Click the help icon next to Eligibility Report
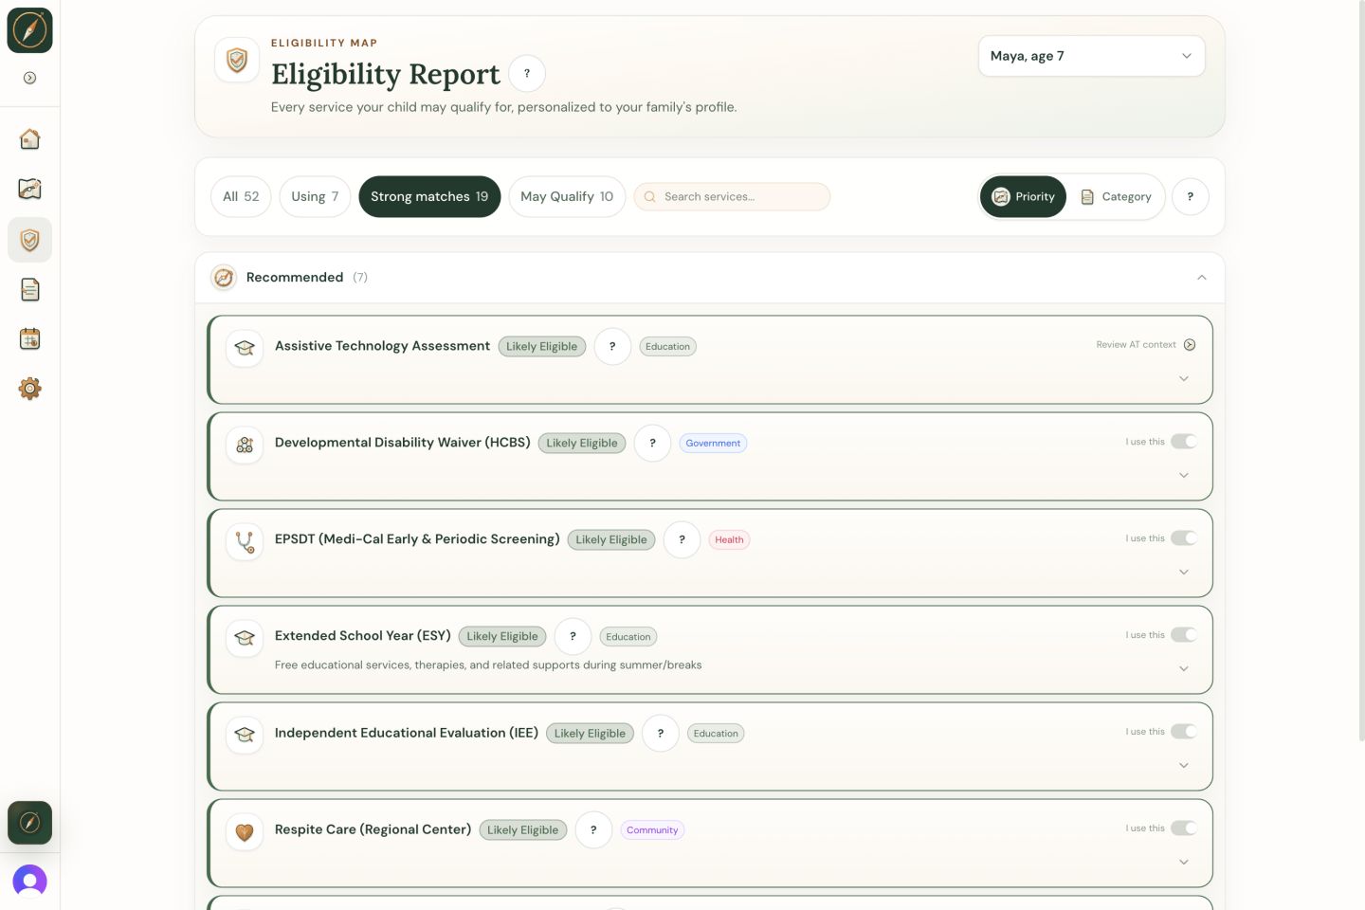This screenshot has height=910, width=1365. click(527, 73)
